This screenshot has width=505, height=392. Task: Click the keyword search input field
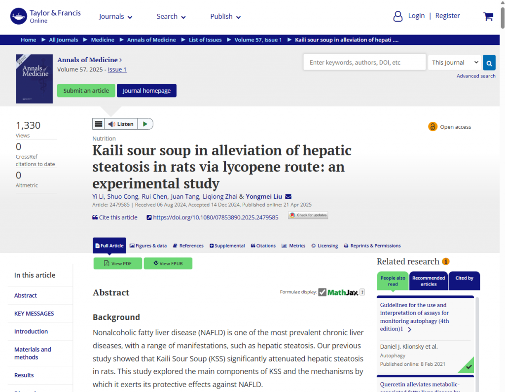[x=364, y=63]
